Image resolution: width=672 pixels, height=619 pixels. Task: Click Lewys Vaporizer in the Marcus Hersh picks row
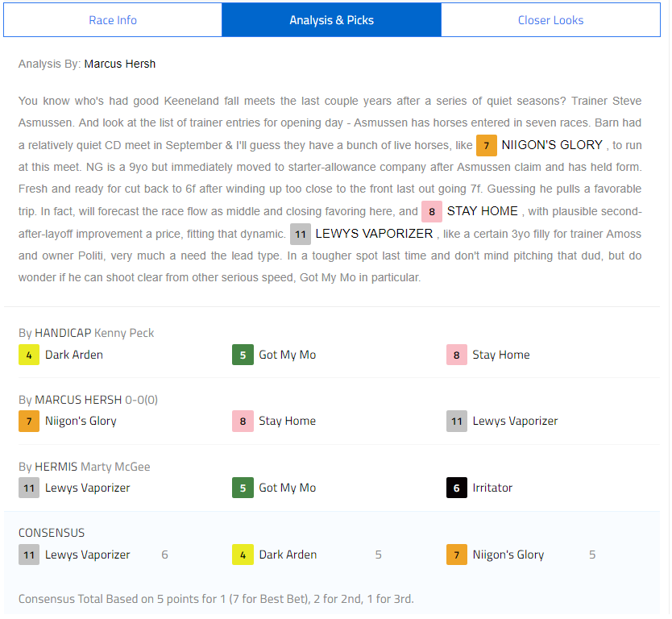[515, 421]
